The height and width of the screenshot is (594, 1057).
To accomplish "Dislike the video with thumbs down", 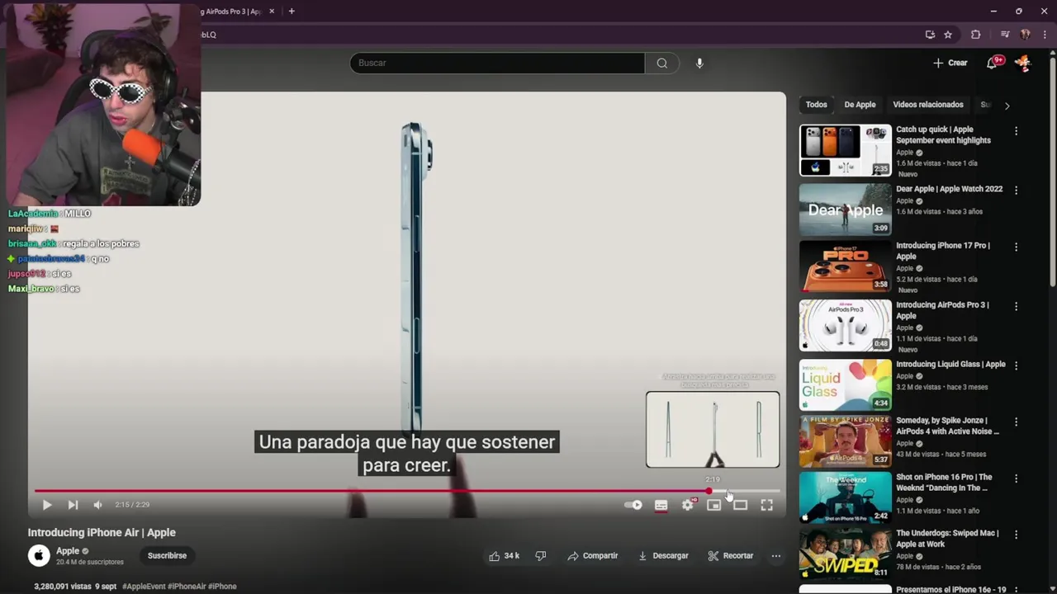I will click(x=541, y=556).
